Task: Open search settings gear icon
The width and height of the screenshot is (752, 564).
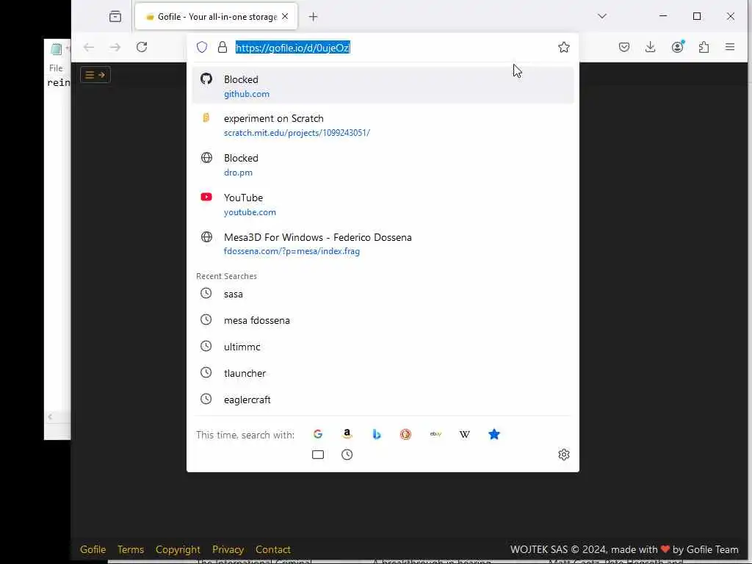Action: 564,454
